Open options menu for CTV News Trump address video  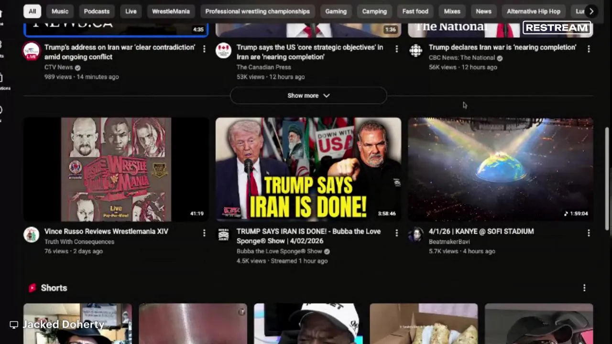point(204,49)
